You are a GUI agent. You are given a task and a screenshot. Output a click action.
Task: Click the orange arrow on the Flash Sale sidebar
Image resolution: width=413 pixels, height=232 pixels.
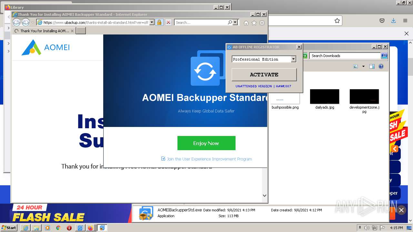395,149
